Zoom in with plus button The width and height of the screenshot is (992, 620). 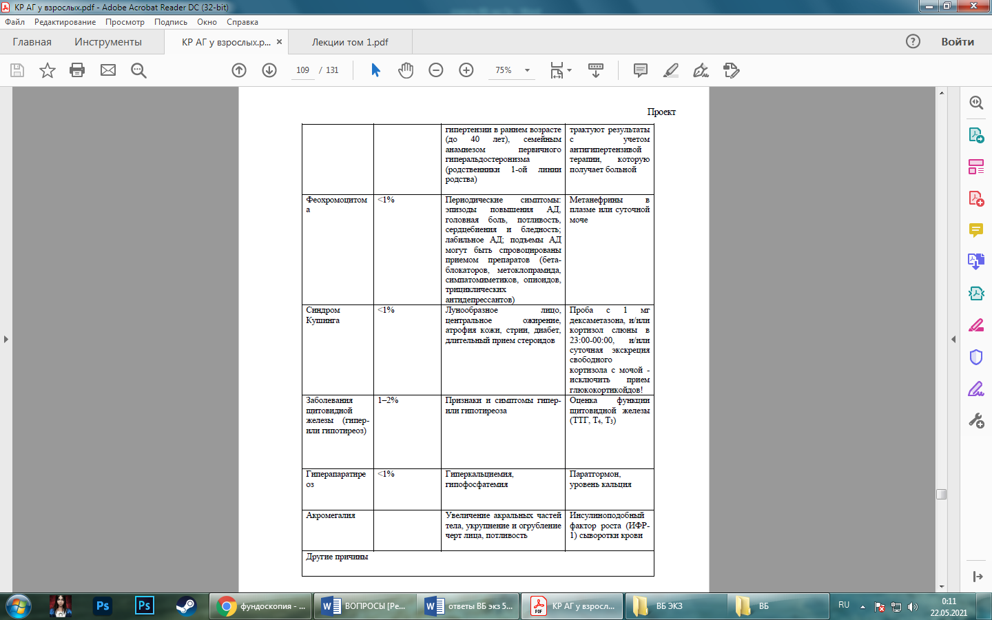[466, 70]
